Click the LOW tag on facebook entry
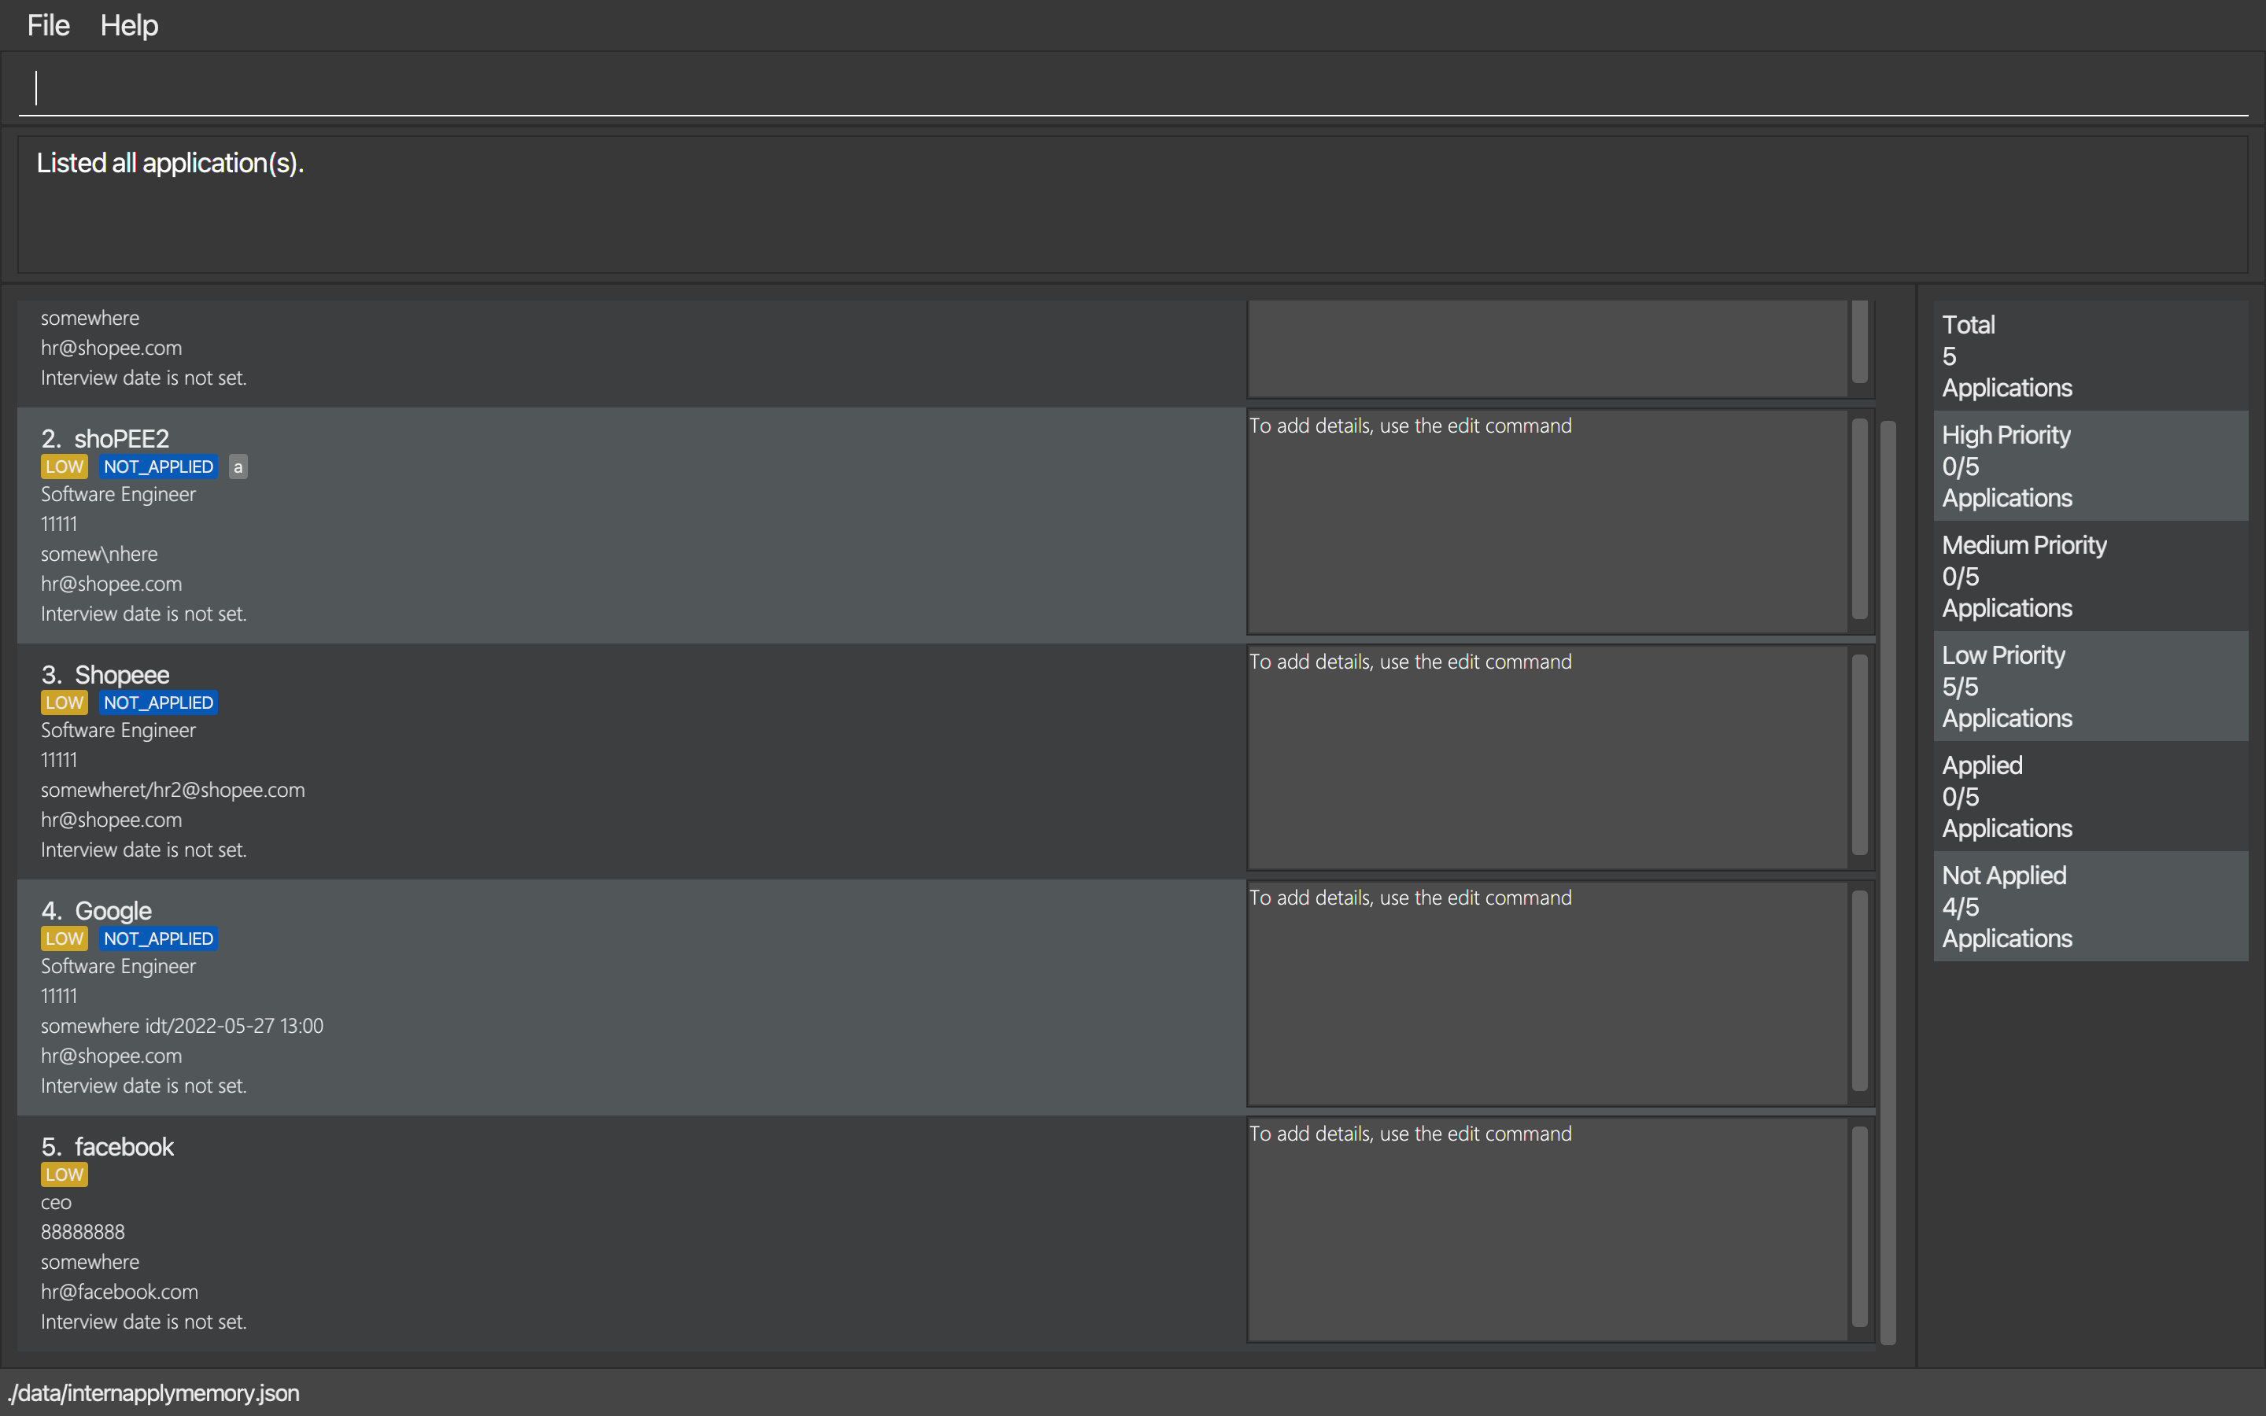The height and width of the screenshot is (1416, 2266). (65, 1174)
